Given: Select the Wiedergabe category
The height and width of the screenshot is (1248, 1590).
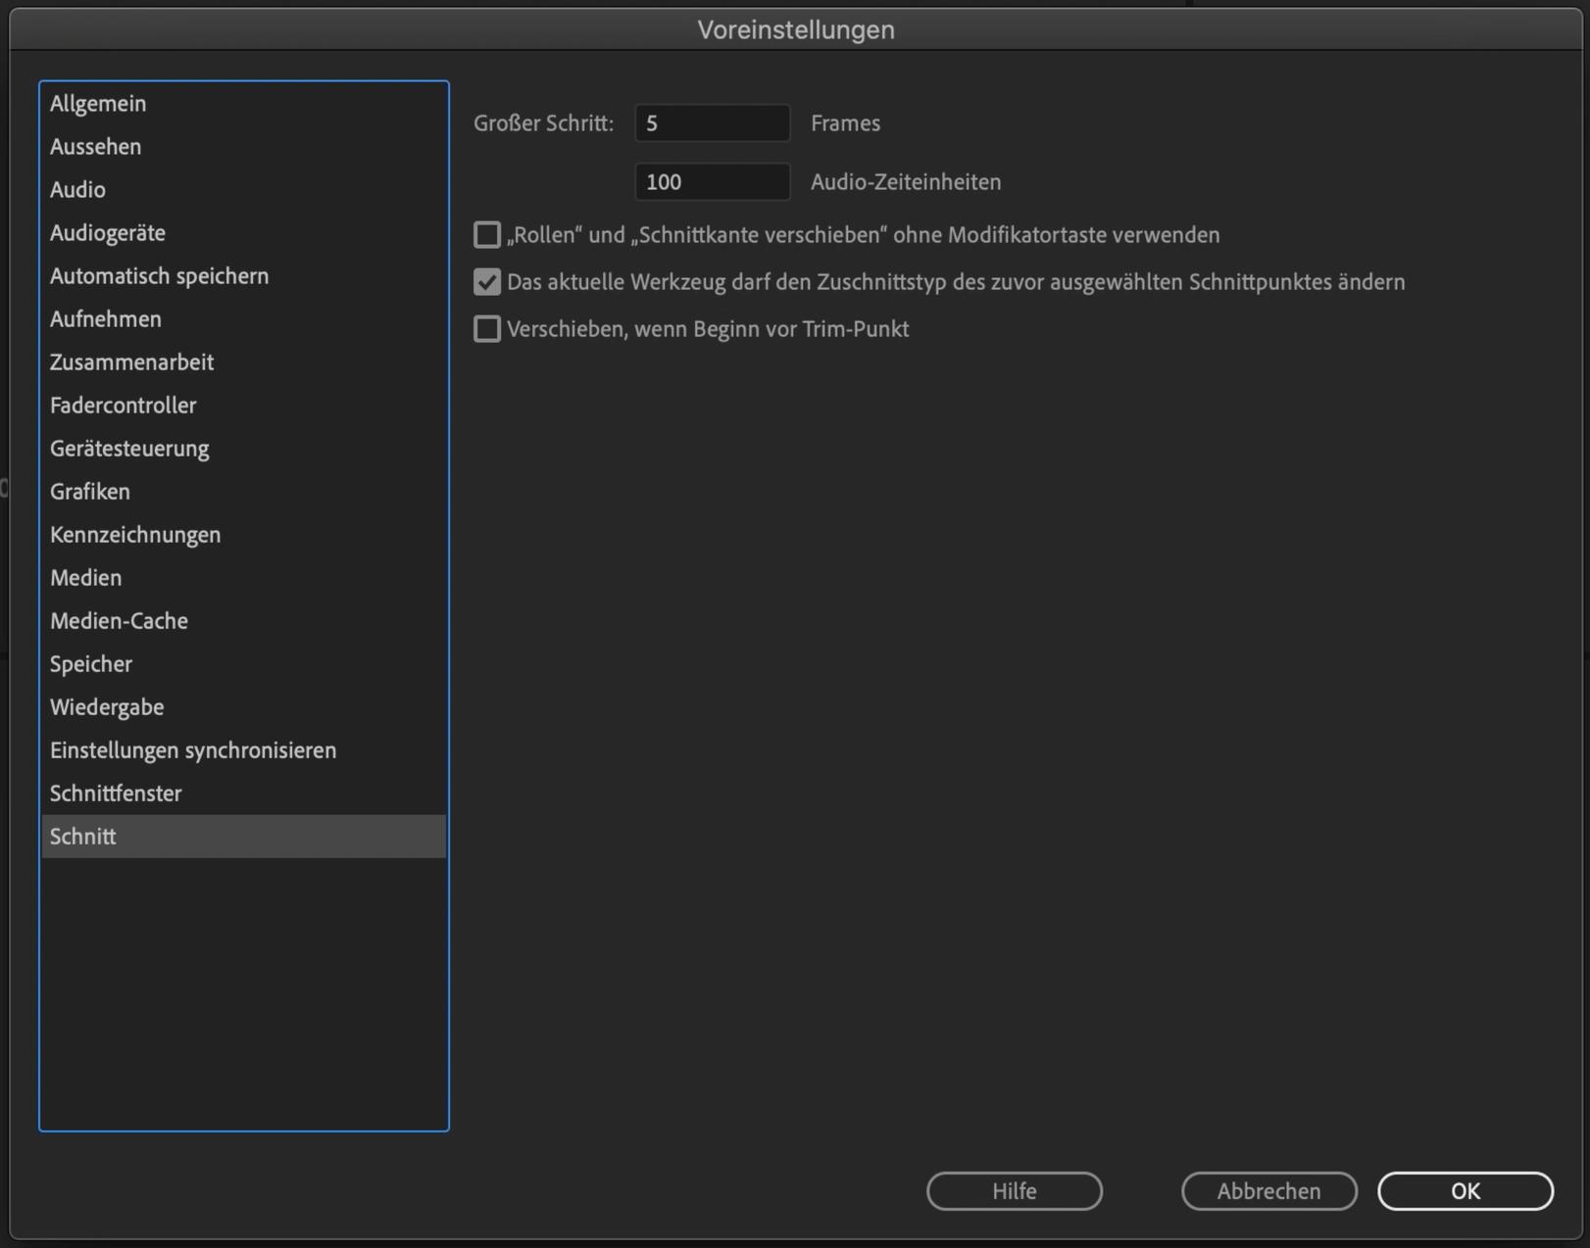Looking at the screenshot, I should 107,707.
